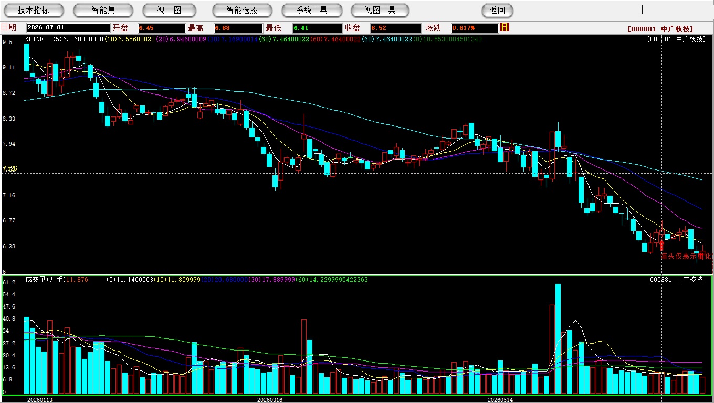
Task: Click the red [000881 中广核技] stock title
Action: (660, 29)
